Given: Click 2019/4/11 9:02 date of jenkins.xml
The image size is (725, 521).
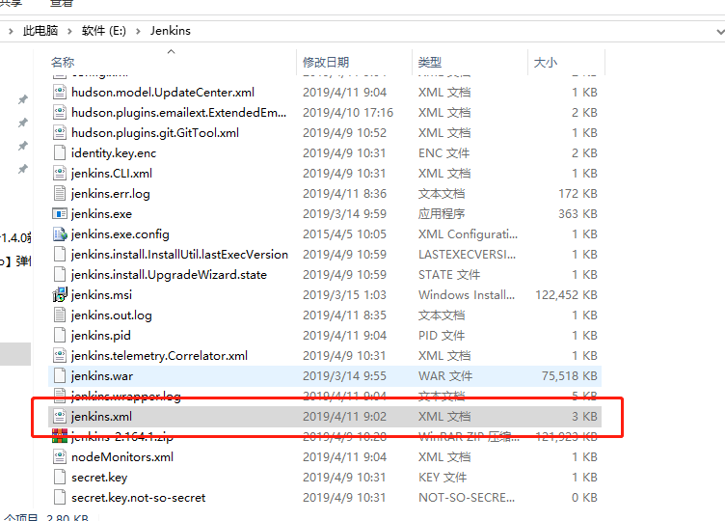Looking at the screenshot, I should click(x=344, y=417).
